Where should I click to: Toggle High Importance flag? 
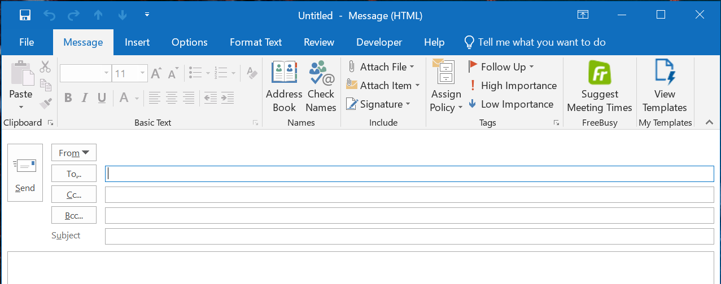[x=512, y=86]
